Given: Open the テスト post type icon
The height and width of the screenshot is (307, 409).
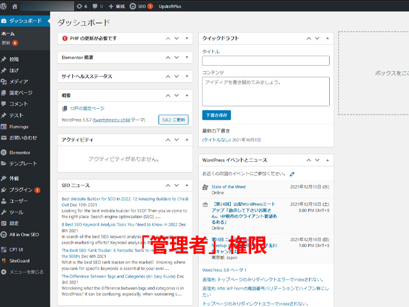Looking at the screenshot, I should point(4,115).
